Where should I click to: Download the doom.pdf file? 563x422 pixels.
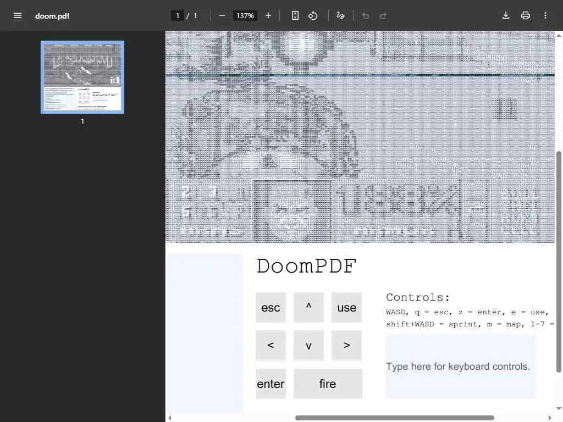(506, 15)
